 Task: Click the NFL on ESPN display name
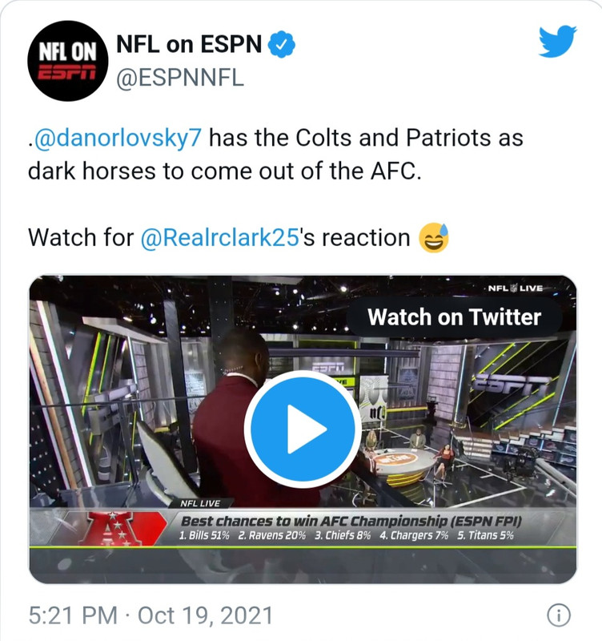pyautogui.click(x=189, y=44)
